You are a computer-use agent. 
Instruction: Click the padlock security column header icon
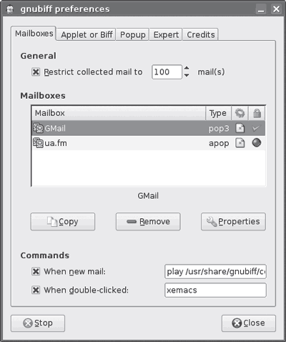click(x=257, y=113)
